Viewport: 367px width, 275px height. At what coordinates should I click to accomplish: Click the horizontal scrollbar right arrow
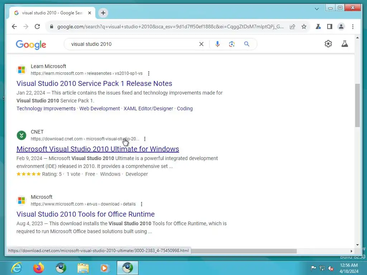tap(351, 251)
